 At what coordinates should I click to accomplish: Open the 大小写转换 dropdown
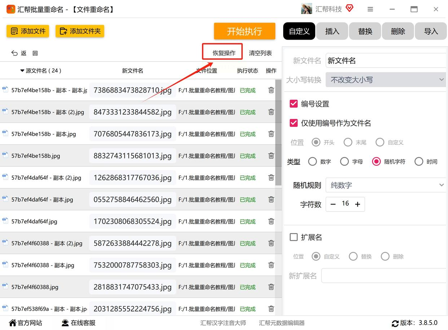[x=386, y=80]
